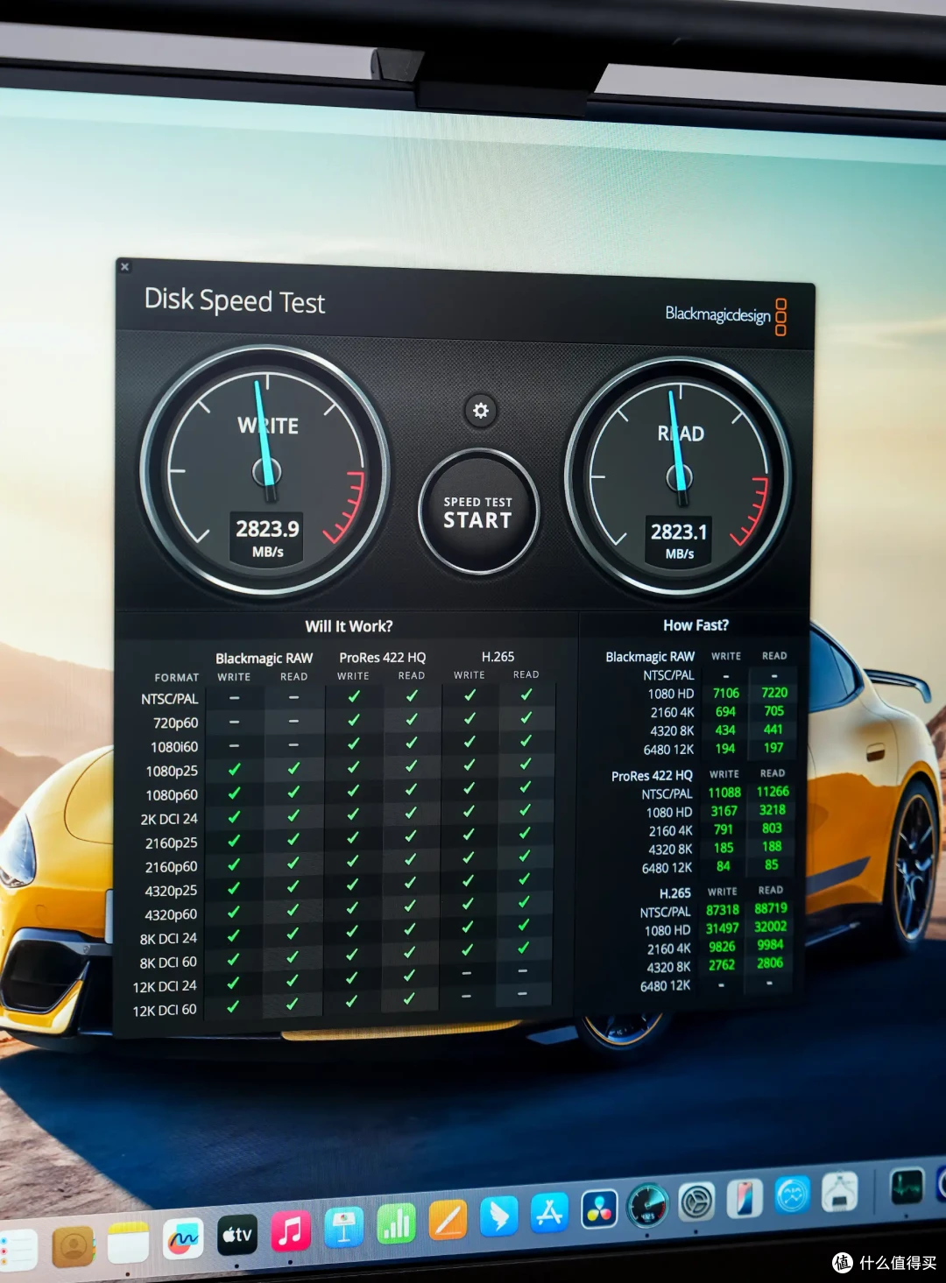Click the 194 Blackmagic RAW 6480 12K write value
Screen dimensions: 946x1283
coord(724,749)
